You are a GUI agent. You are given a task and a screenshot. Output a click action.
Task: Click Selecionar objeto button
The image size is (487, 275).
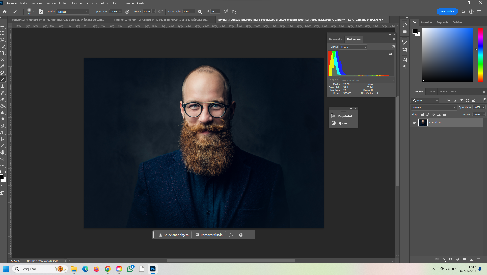[174, 235]
